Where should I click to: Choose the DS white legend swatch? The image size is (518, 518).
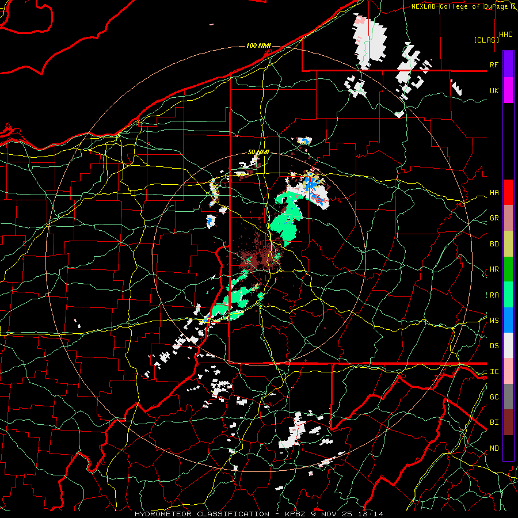click(508, 345)
